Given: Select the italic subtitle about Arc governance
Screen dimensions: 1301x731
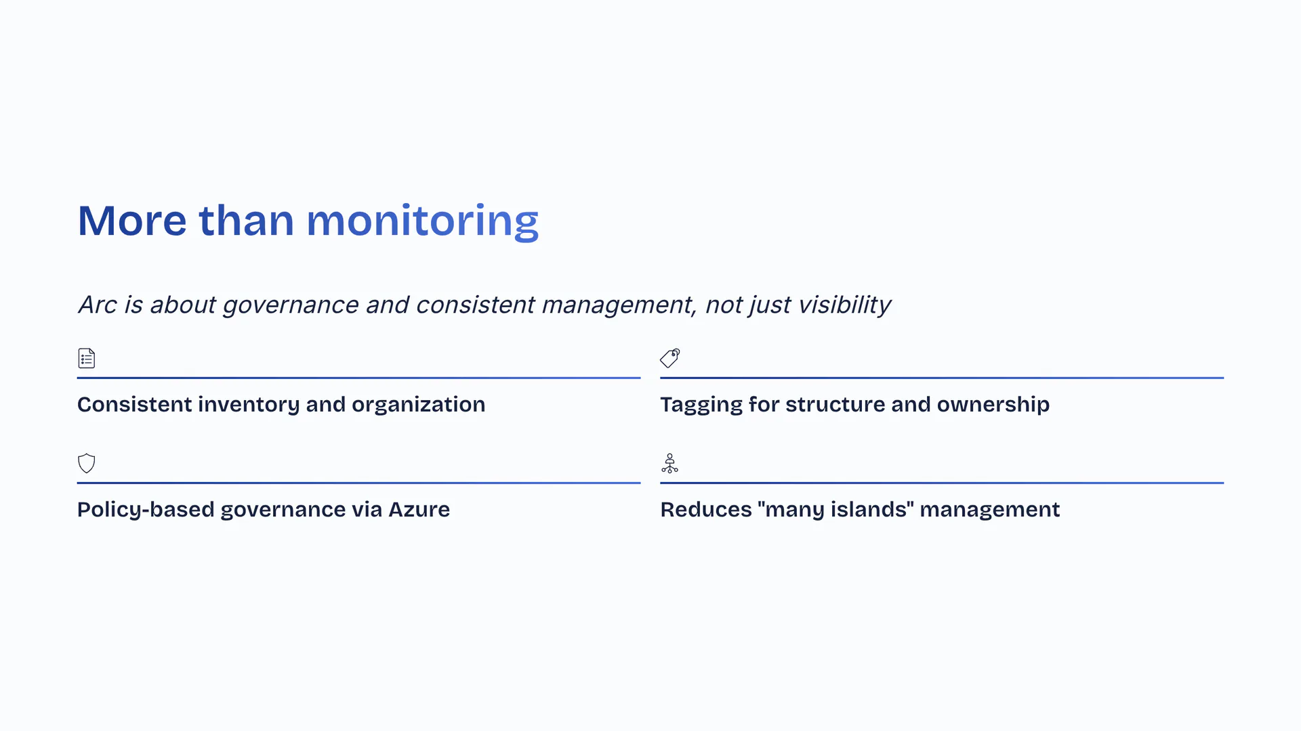Looking at the screenshot, I should pos(484,305).
